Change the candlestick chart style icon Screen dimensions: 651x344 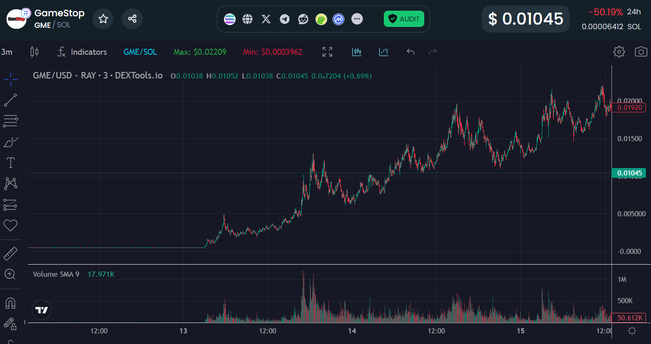tap(34, 52)
